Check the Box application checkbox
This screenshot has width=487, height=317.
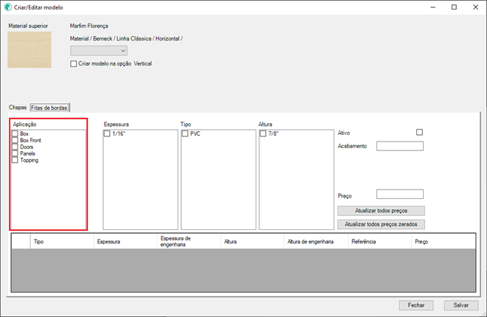pos(15,133)
